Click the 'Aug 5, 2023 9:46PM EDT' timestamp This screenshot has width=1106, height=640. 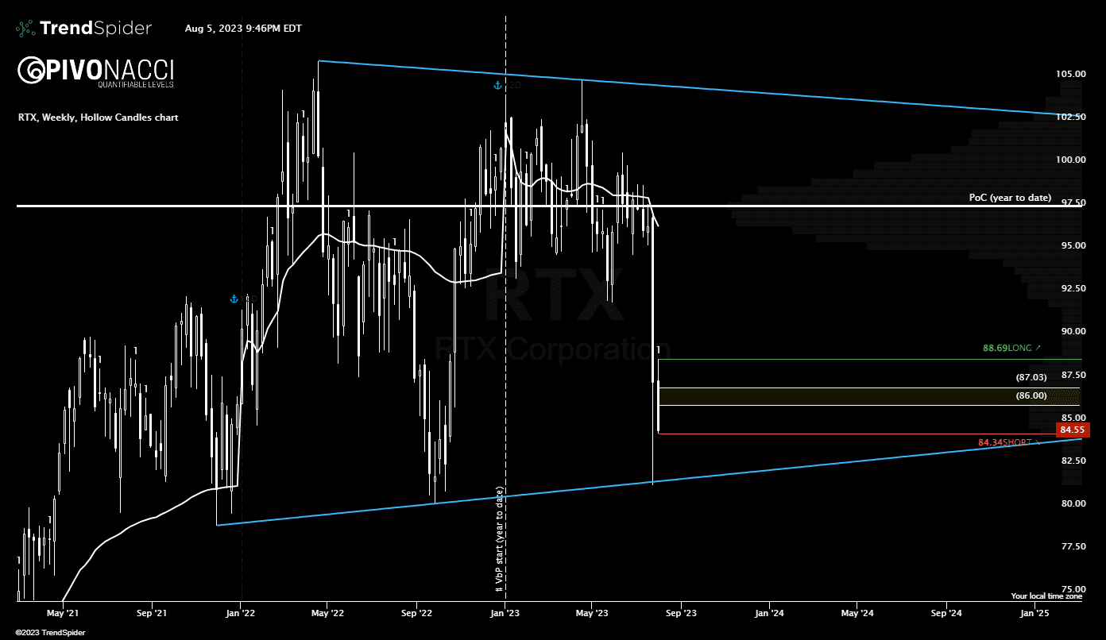tap(243, 29)
